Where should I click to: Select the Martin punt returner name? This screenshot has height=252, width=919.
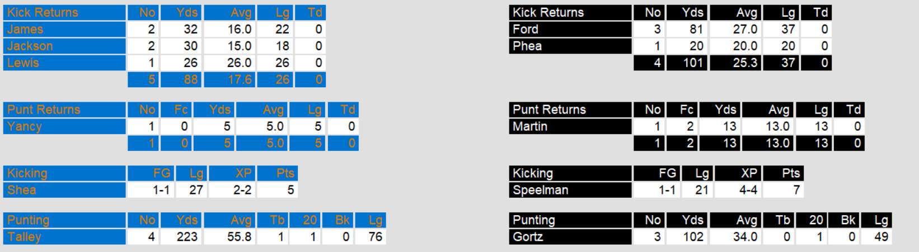(570, 126)
